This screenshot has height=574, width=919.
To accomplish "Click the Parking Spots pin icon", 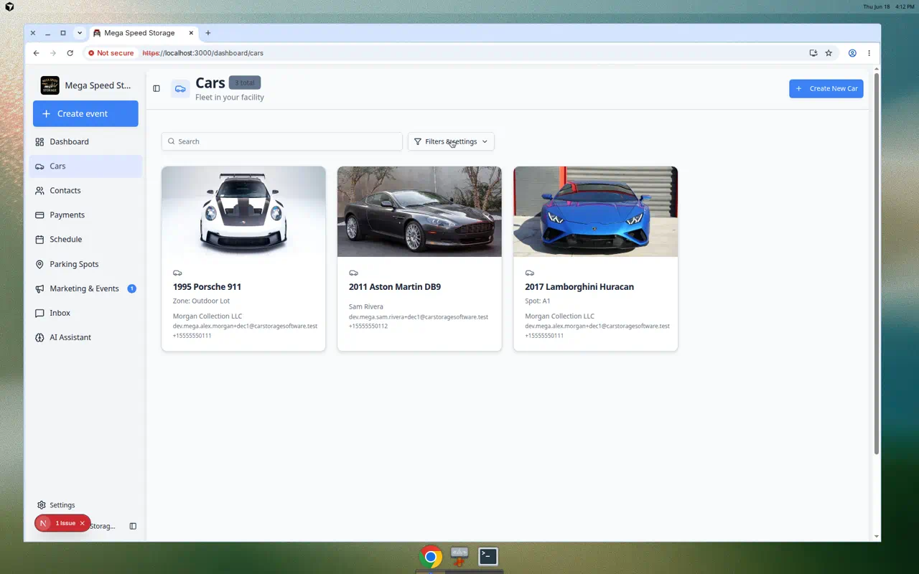I will [x=39, y=264].
